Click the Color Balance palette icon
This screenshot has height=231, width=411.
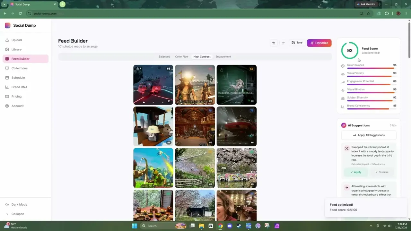click(343, 66)
